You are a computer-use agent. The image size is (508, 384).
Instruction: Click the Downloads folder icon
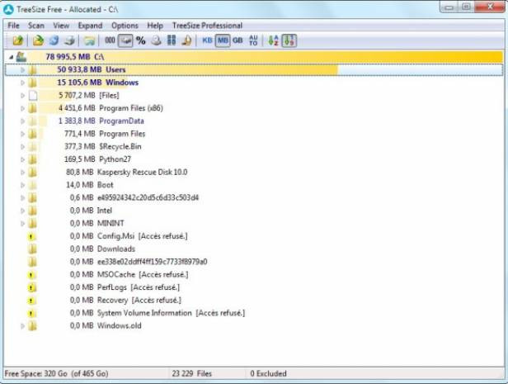point(32,249)
